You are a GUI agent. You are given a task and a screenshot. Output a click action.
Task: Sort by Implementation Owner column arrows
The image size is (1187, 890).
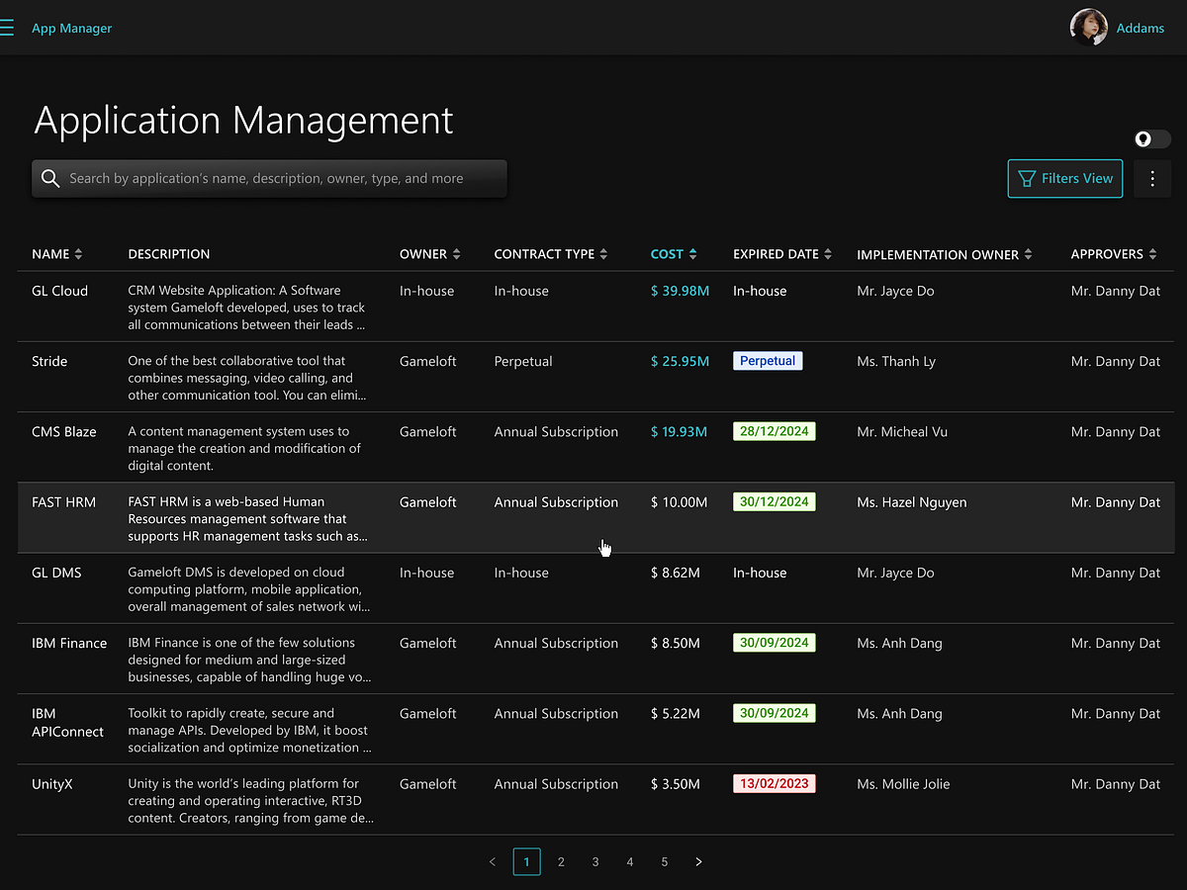click(x=1028, y=255)
